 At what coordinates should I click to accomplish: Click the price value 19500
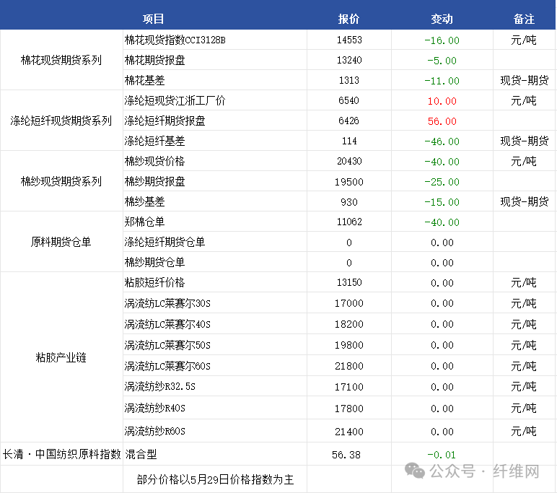(x=349, y=182)
